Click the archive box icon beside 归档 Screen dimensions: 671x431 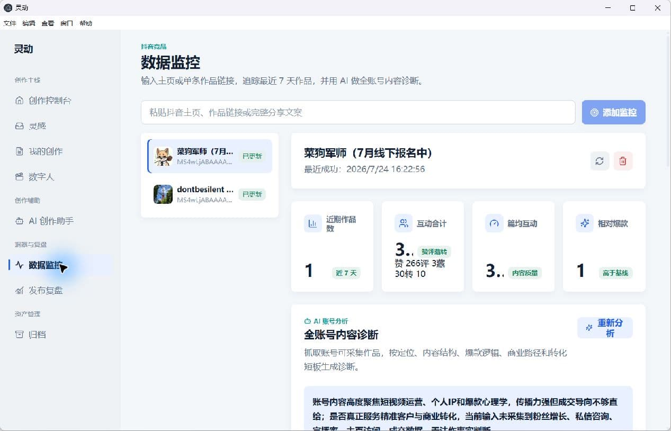pyautogui.click(x=20, y=335)
